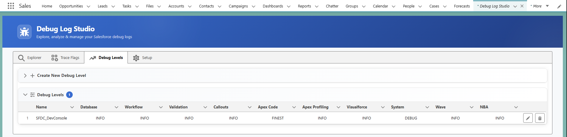Open the Database column menu chevron
This screenshot has width=567, height=137.
coord(116,107)
